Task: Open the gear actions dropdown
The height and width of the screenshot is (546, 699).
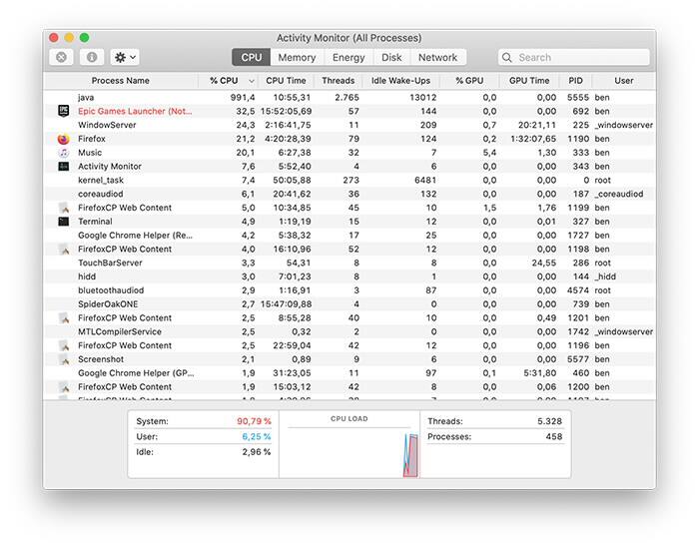Action: (125, 57)
